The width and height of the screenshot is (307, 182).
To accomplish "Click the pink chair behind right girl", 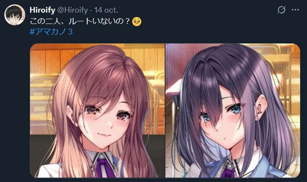I will 173,90.
